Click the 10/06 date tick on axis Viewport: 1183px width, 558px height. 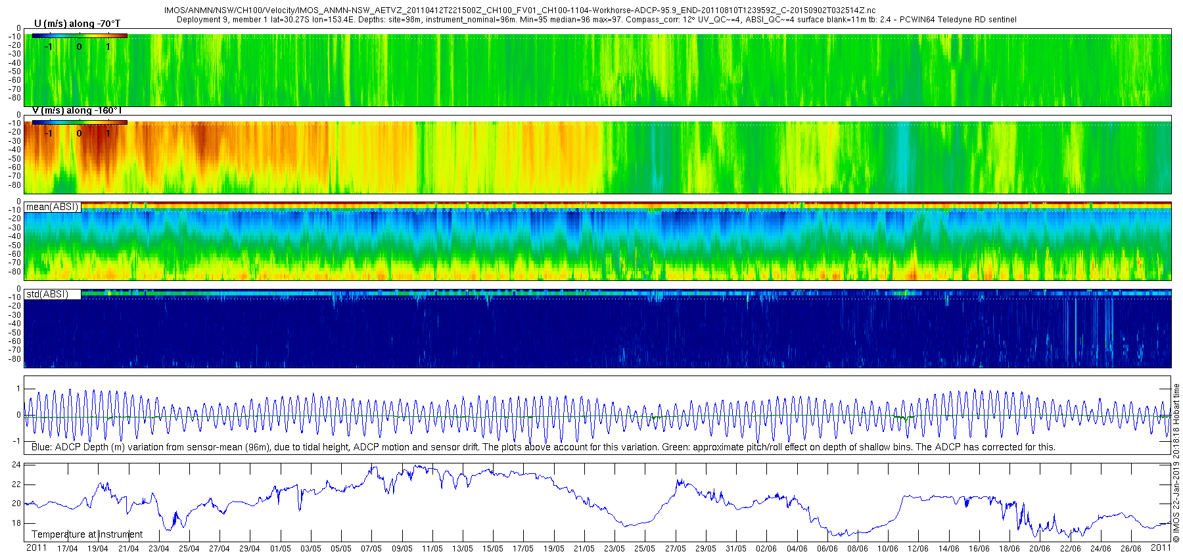888,548
